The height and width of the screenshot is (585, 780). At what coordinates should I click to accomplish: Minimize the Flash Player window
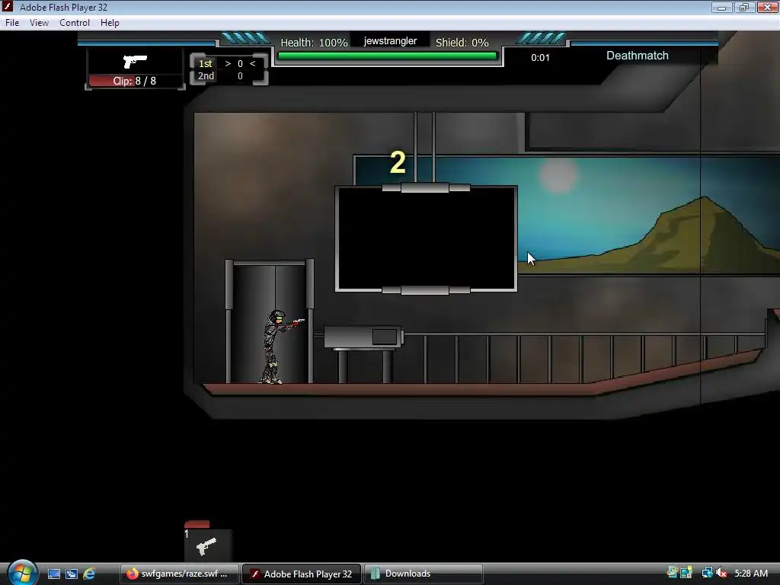tap(722, 7)
